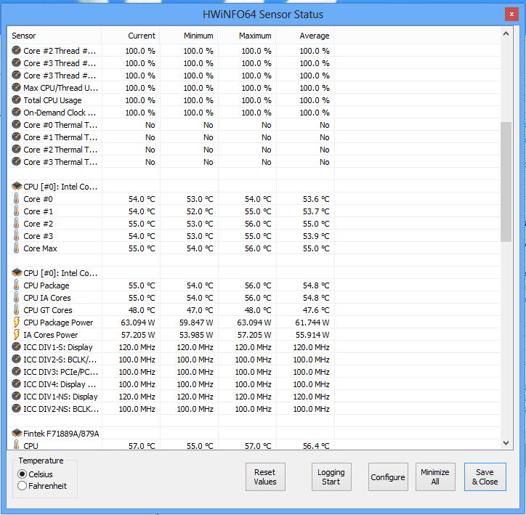This screenshot has width=526, height=515.
Task: Click Minimize All button
Action: [435, 477]
